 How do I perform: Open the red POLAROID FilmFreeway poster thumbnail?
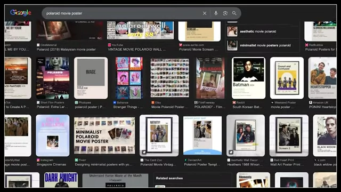210,78
